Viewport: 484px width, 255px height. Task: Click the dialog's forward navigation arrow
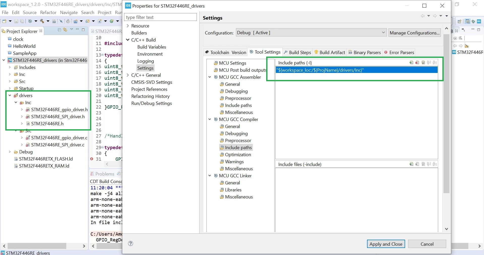435,16
